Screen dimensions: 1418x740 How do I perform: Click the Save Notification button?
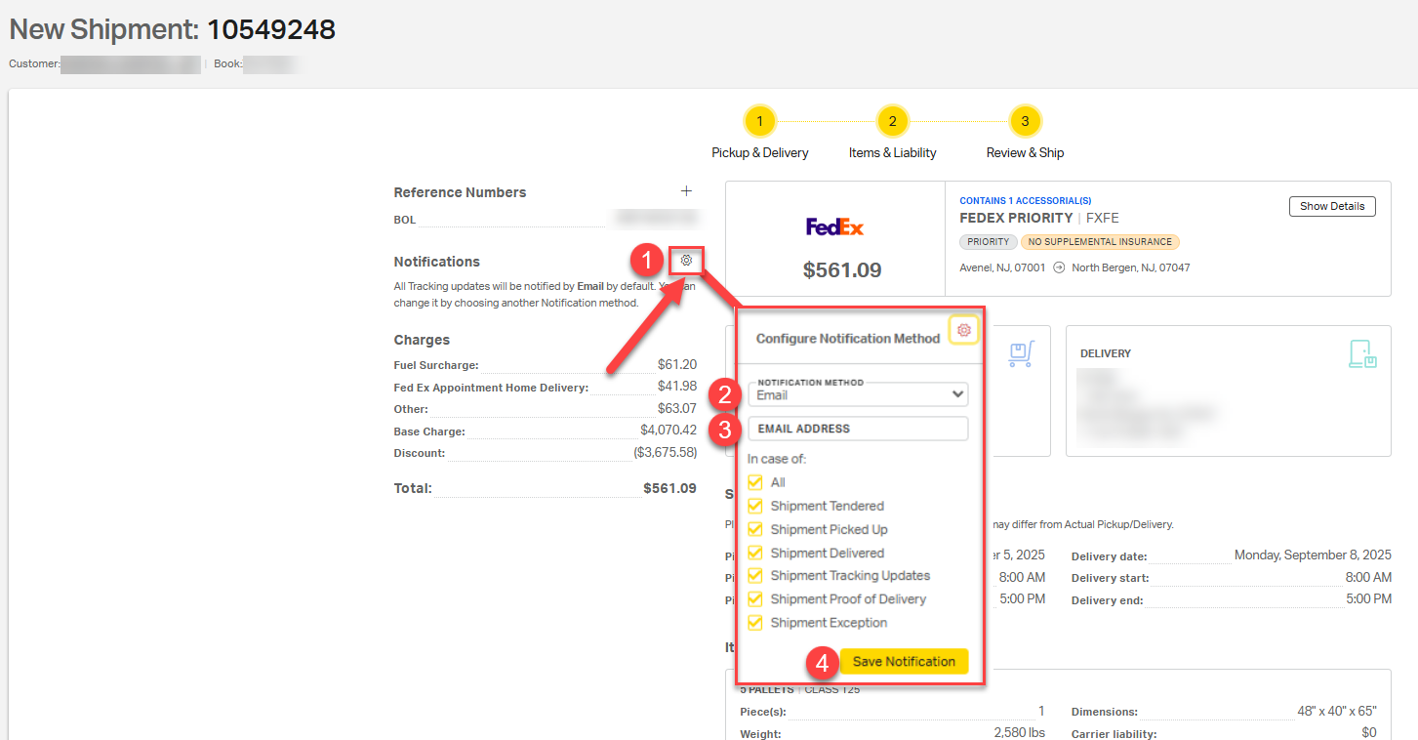click(904, 661)
